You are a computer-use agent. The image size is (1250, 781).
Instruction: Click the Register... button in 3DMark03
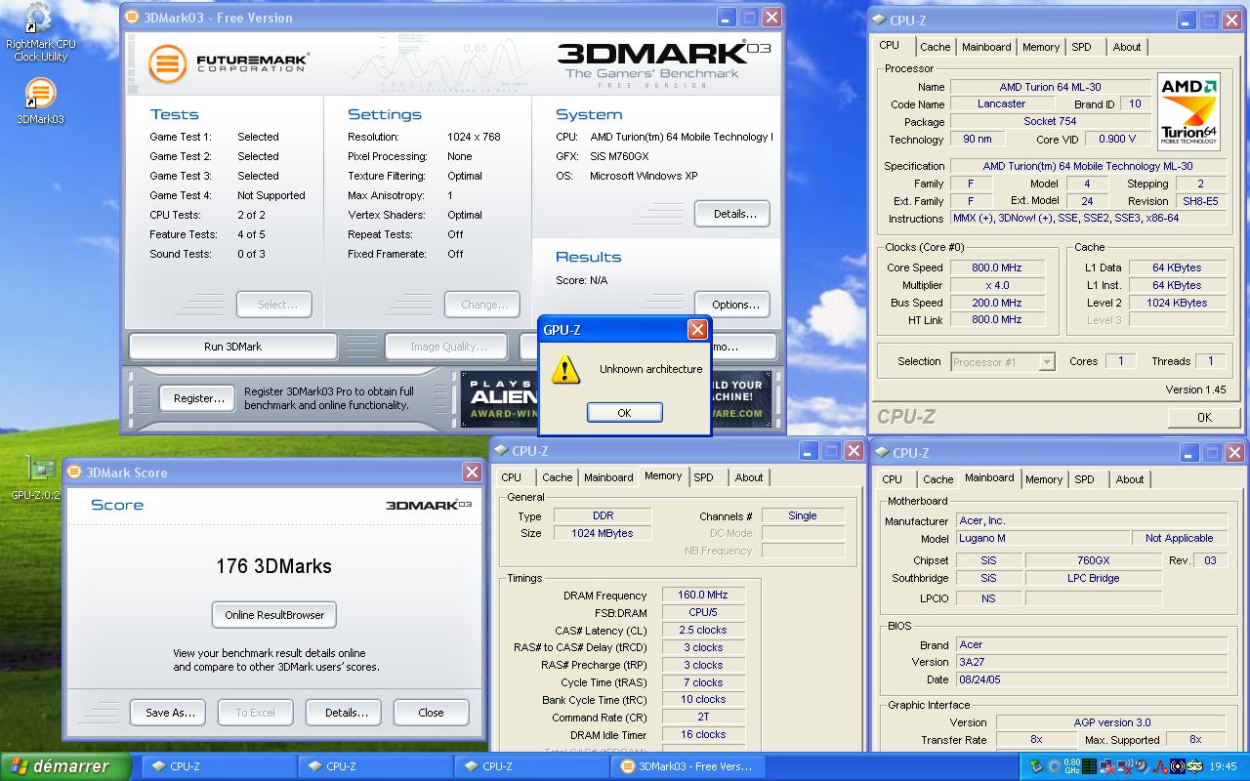click(198, 398)
